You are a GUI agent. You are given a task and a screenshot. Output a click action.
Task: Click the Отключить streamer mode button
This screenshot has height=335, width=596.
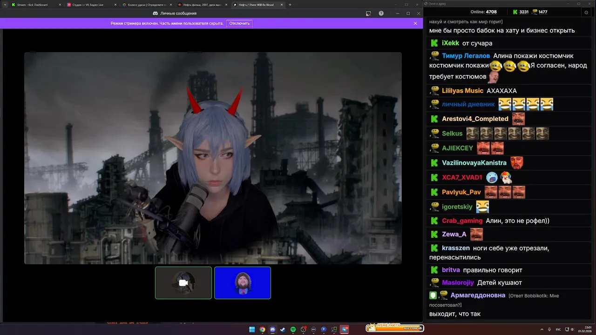click(239, 23)
